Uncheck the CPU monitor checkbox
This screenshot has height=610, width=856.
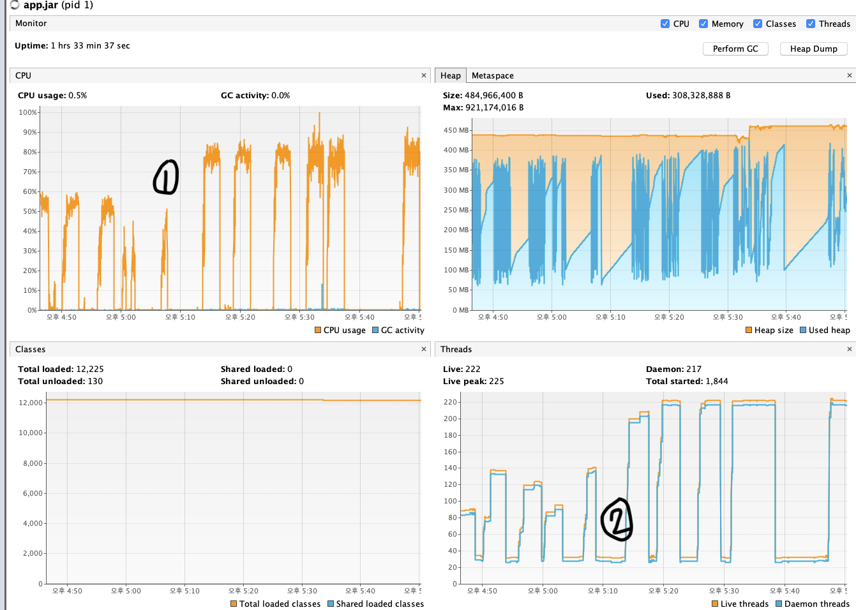click(665, 24)
